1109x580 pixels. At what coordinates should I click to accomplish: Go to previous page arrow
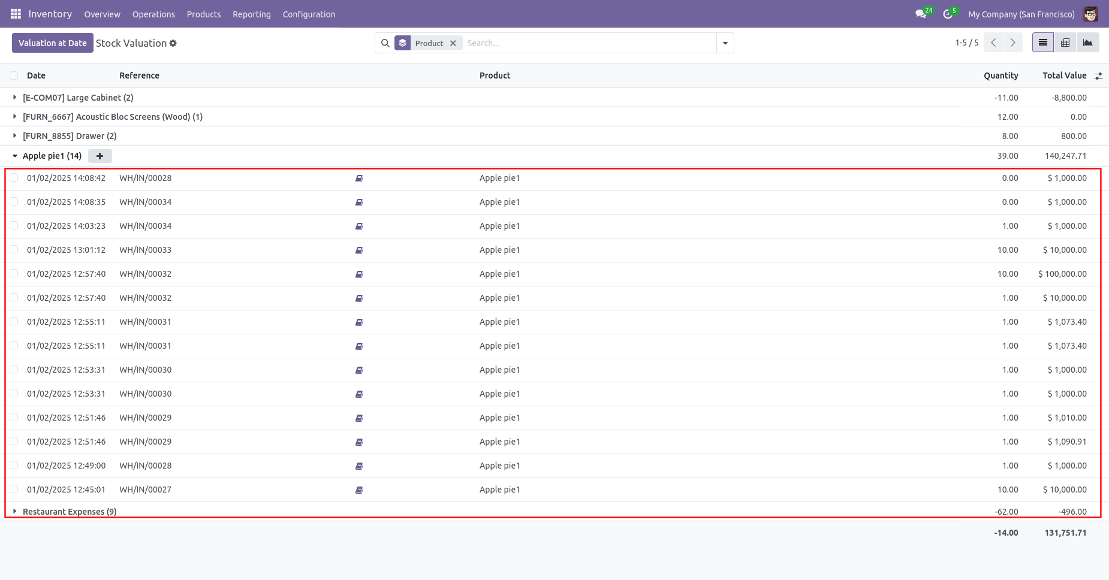click(x=993, y=43)
